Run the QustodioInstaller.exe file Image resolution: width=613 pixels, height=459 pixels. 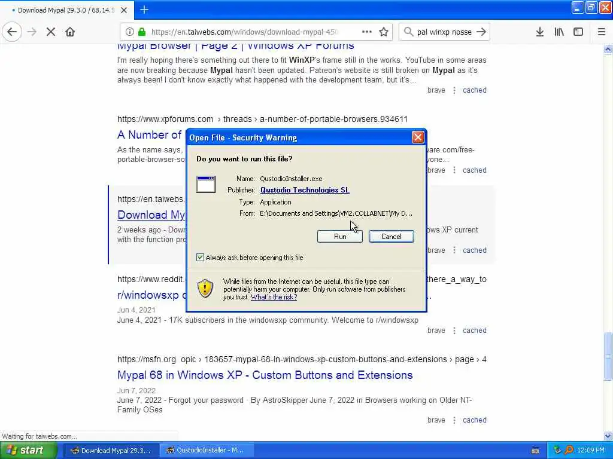click(340, 237)
